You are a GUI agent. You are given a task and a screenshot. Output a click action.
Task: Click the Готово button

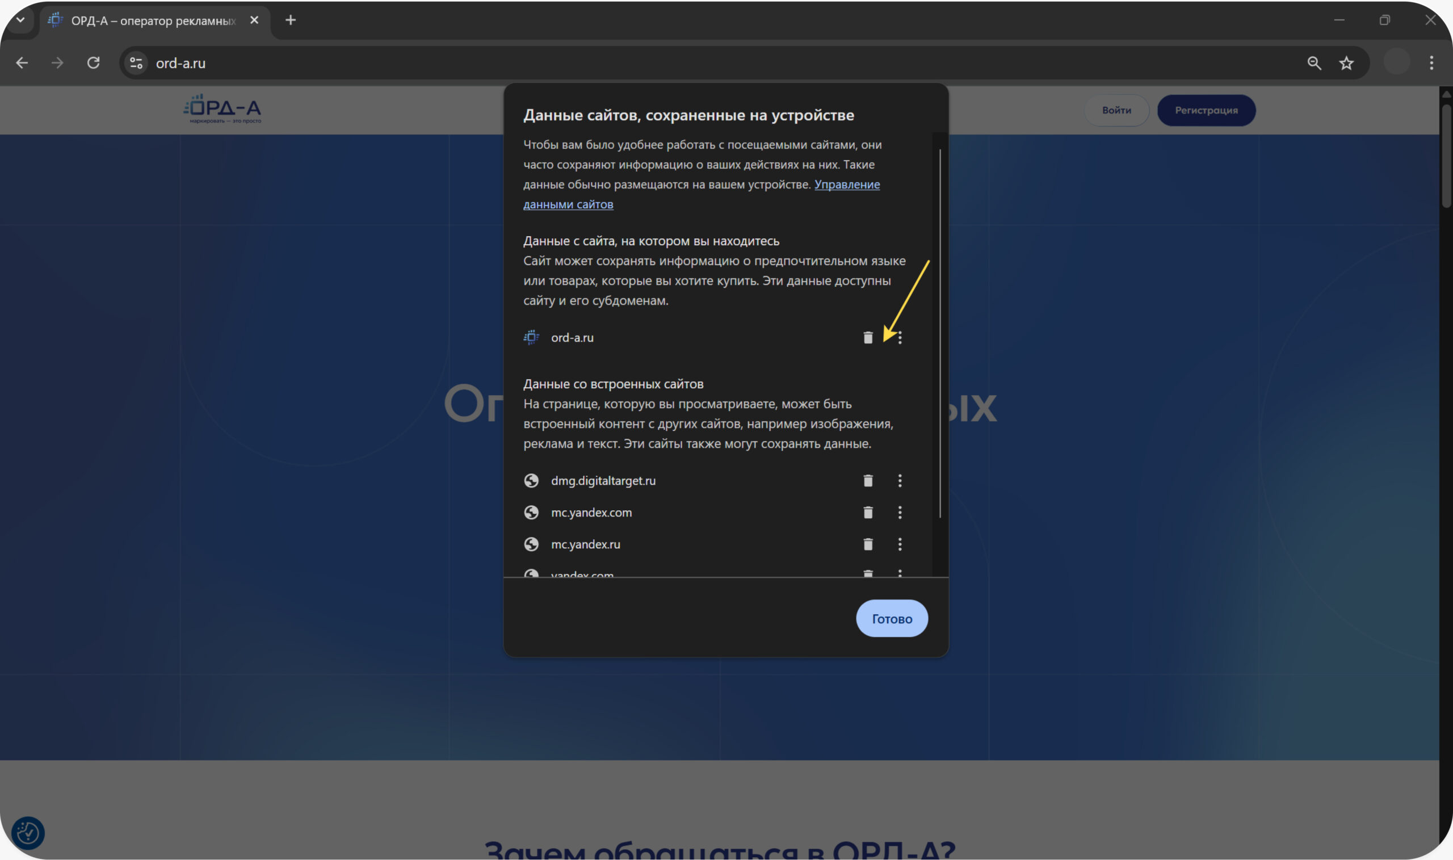pos(892,618)
